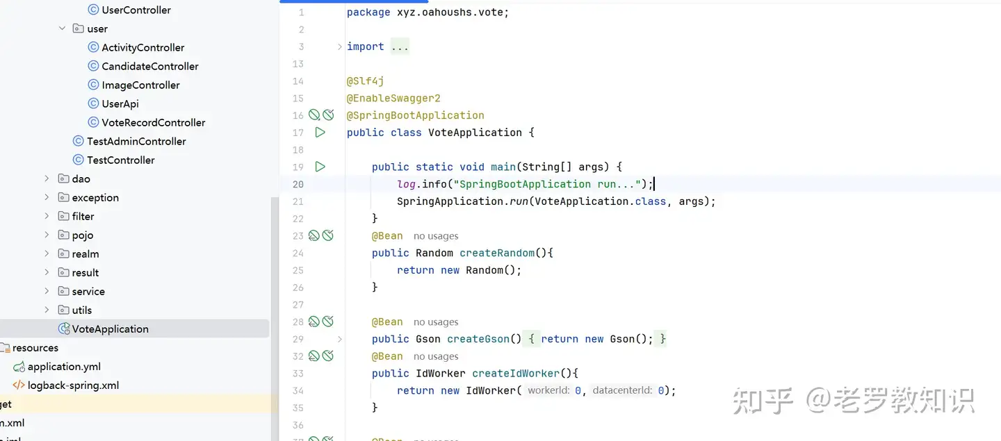Click the first bean gutter icon on line 23
This screenshot has width=1001, height=441.
314,235
